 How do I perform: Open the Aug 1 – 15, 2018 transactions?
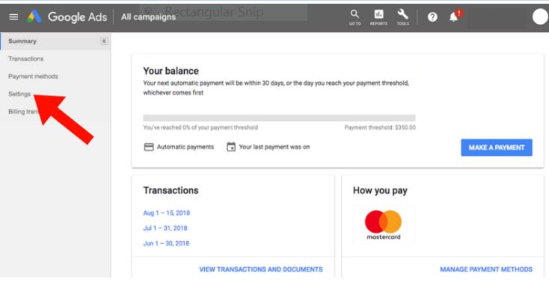pyautogui.click(x=166, y=213)
